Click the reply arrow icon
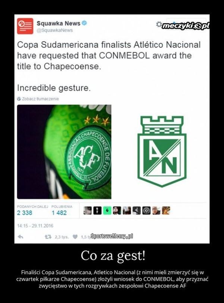This screenshot has height=303, width=224. (x=21, y=237)
